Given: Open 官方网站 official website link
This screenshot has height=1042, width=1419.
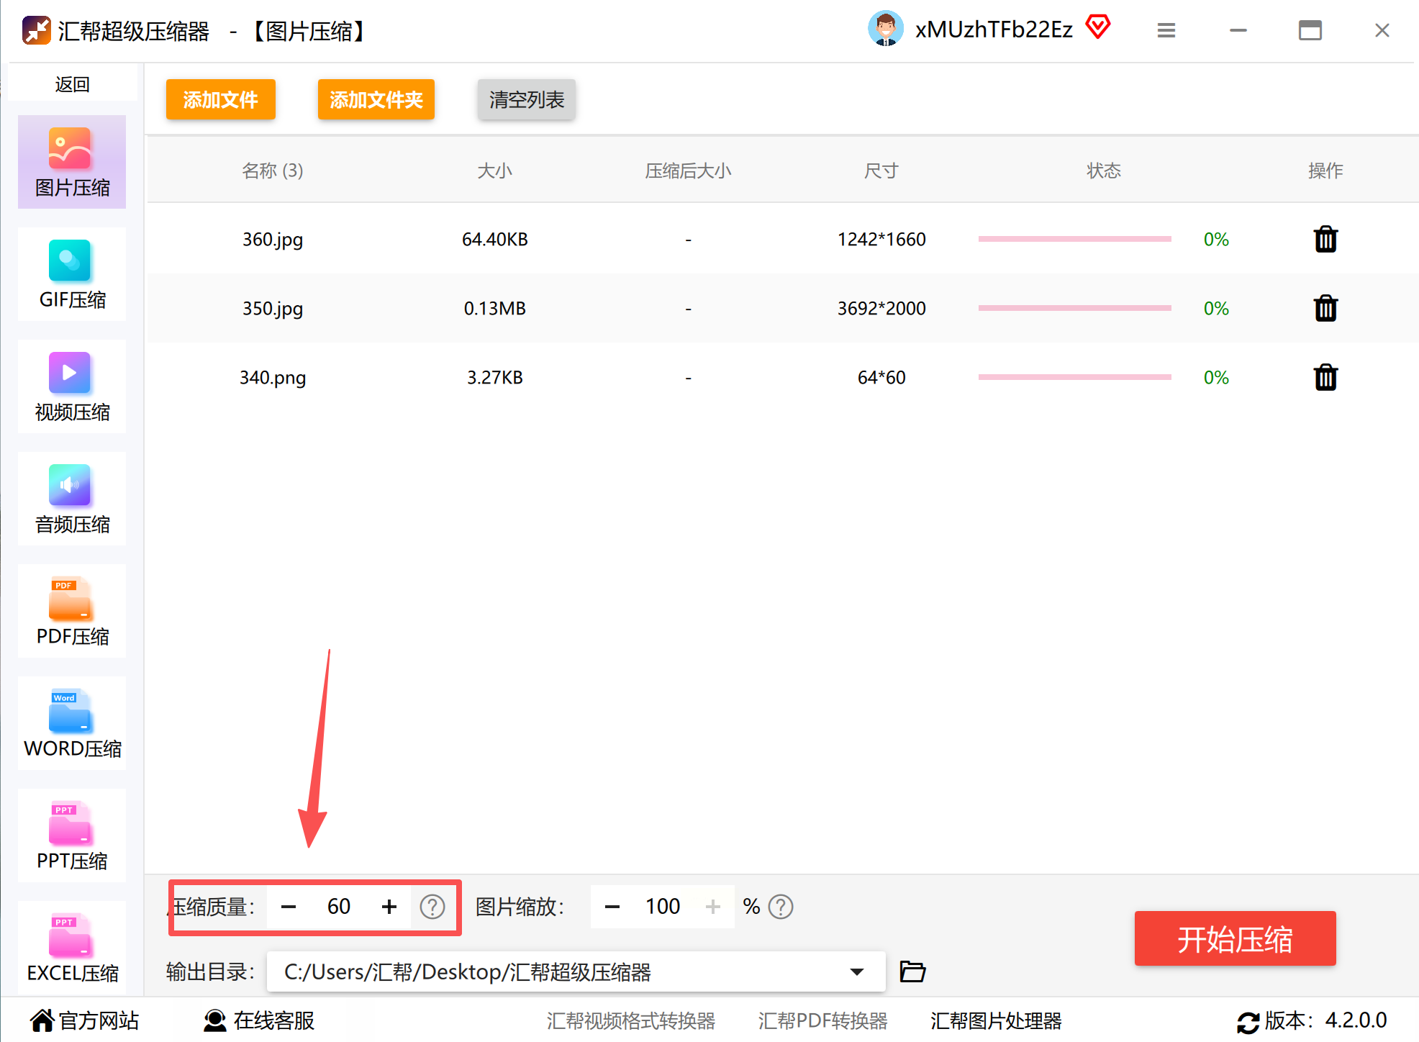Looking at the screenshot, I should [x=84, y=1020].
